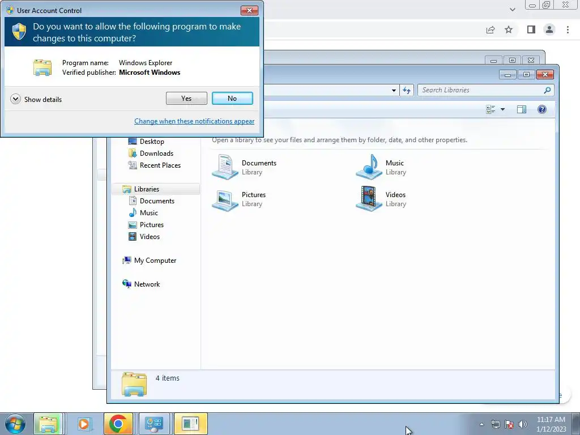Open Explorer help question mark icon
The image size is (580, 435).
pos(542,109)
